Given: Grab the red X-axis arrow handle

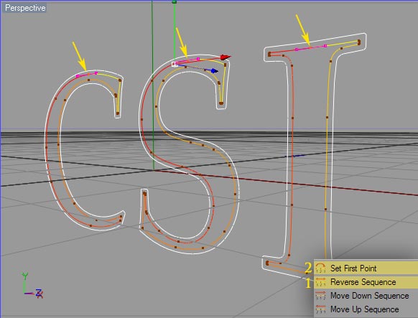Looking at the screenshot, I should tap(226, 57).
